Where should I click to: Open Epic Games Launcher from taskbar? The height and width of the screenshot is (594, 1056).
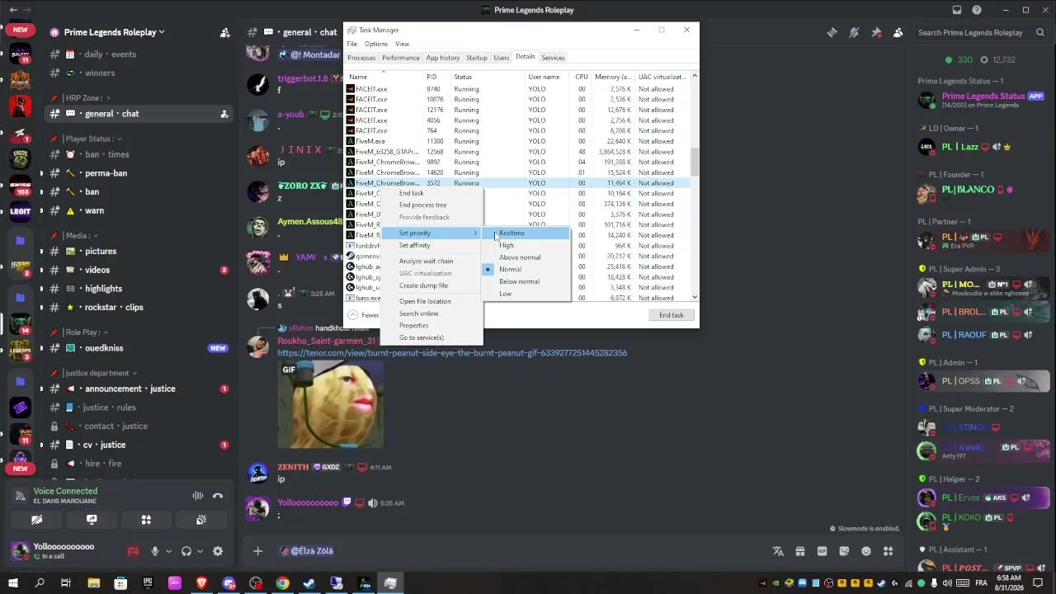click(148, 583)
